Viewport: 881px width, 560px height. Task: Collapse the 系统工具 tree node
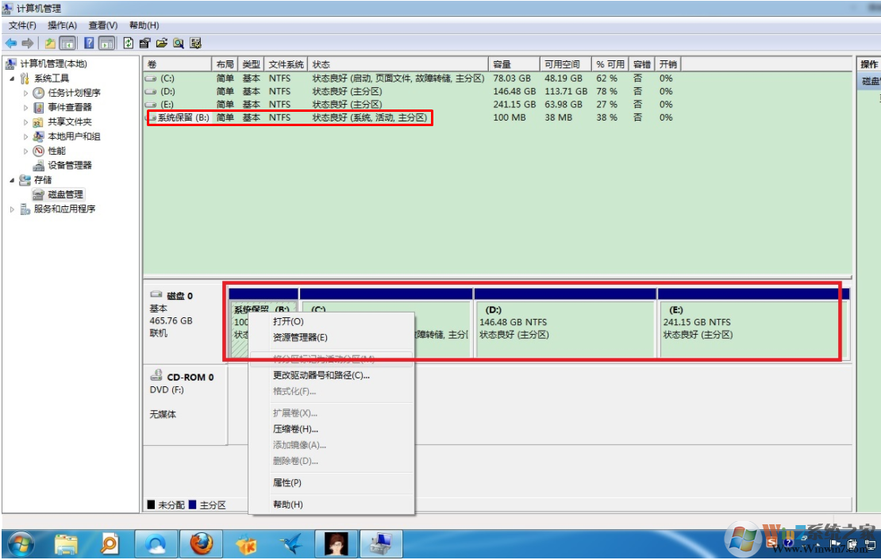[x=12, y=79]
